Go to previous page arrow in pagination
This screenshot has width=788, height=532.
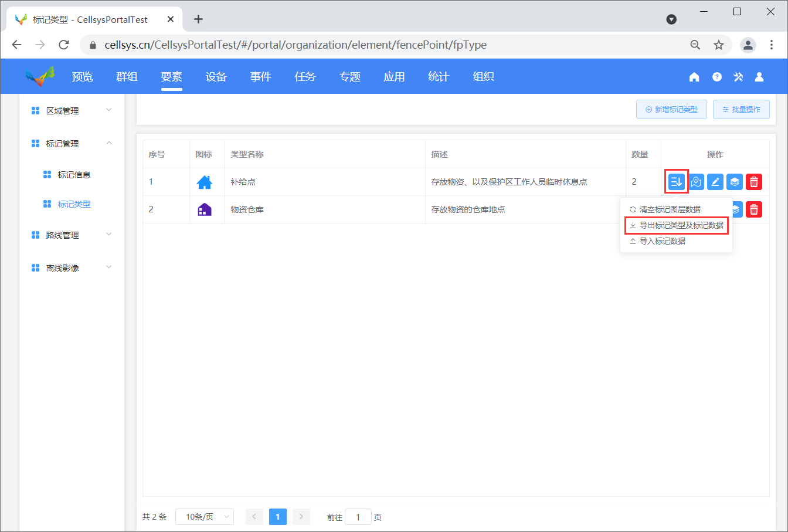254,517
